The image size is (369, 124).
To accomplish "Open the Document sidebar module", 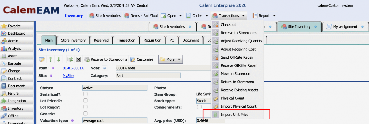I will click(x=17, y=86).
